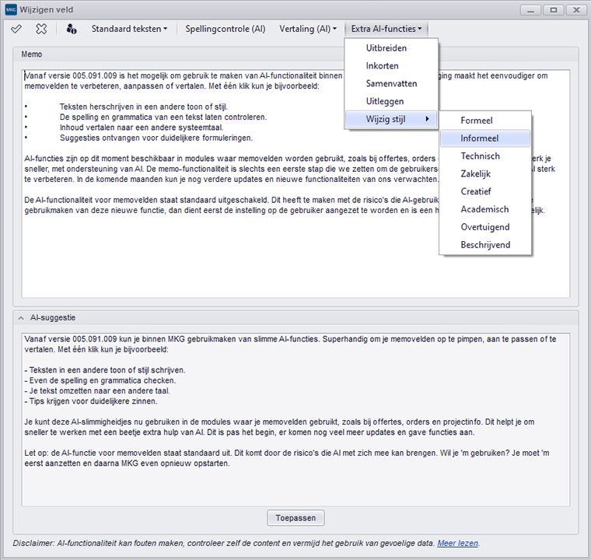Run Spellingcontrole (AI)
This screenshot has width=591, height=560.
[x=226, y=29]
